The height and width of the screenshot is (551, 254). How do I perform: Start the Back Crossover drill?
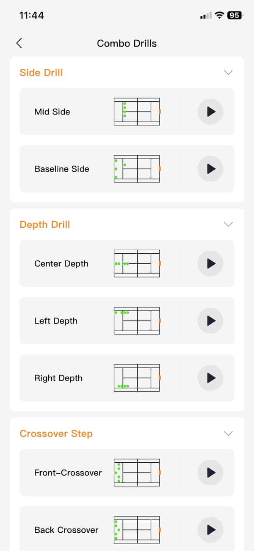coord(210,530)
